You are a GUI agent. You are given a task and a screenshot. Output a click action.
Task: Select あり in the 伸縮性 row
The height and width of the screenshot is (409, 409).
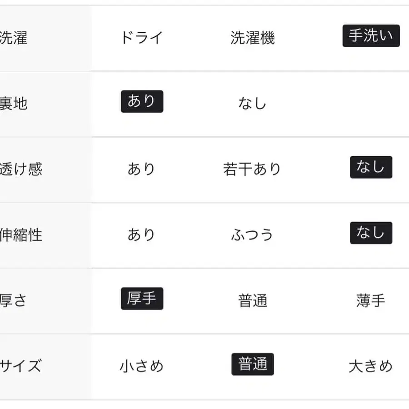coord(142,235)
